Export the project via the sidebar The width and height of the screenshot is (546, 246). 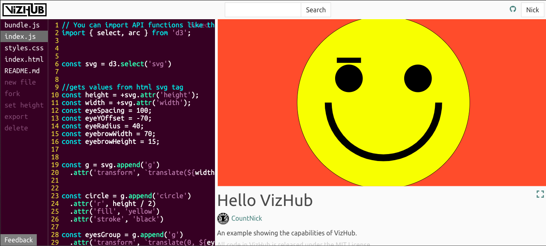pos(16,116)
